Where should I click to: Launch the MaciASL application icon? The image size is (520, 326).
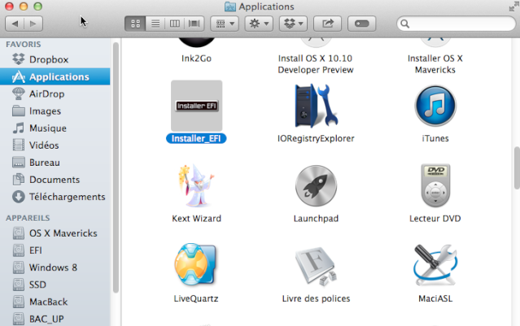[435, 265]
